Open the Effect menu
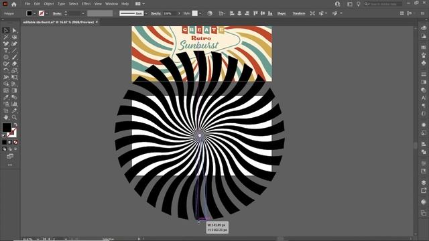The height and width of the screenshot is (241, 429). (86, 4)
